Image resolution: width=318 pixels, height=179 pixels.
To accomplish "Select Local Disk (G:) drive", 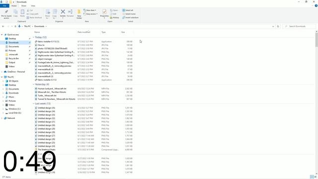I will point(15,113).
